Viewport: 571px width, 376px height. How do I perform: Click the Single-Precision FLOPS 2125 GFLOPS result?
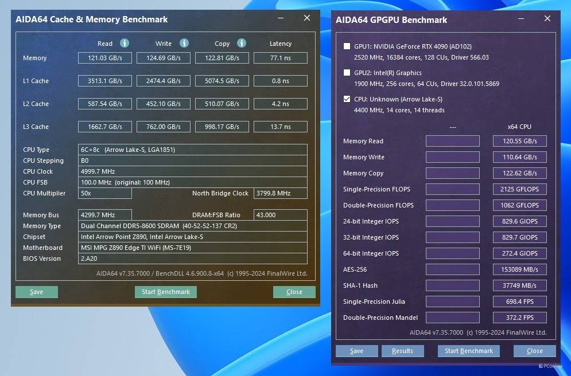[x=519, y=189]
